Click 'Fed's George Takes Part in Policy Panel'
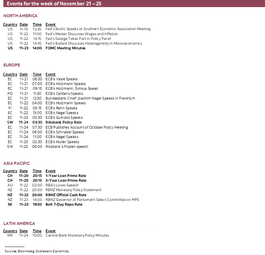265x255 pixels. click(78, 39)
